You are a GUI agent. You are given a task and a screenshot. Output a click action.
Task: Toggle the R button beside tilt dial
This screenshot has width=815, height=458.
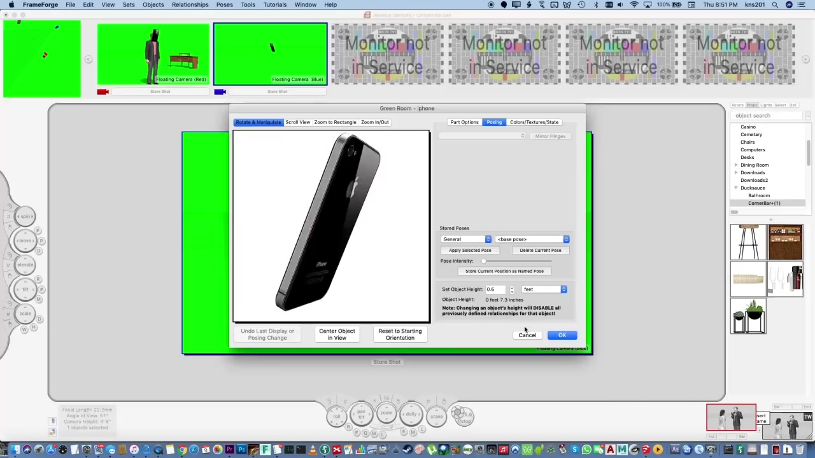[x=38, y=280]
